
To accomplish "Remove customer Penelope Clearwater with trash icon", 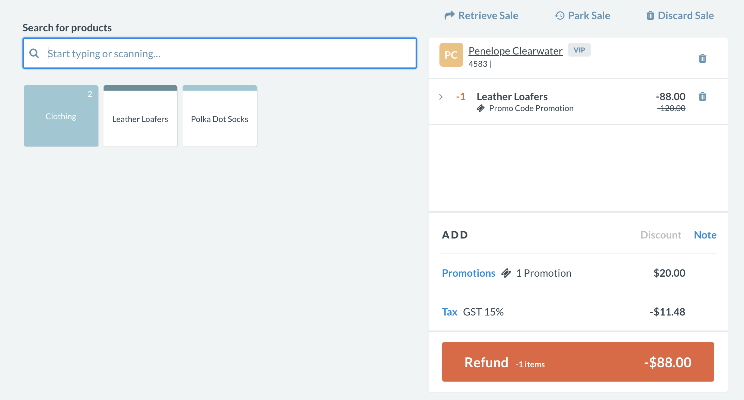I will coord(702,58).
